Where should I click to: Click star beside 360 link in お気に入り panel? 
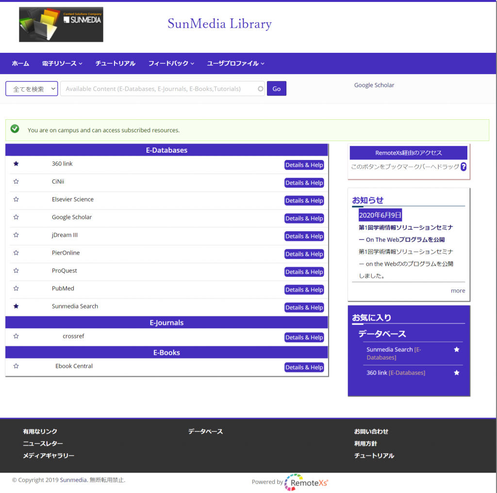[456, 373]
